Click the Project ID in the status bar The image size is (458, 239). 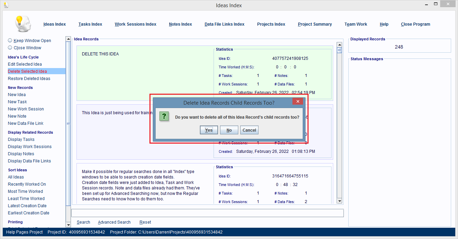[76, 232]
